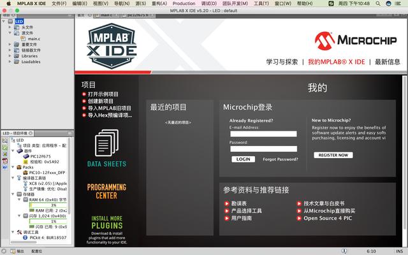Collapse the 存储器 memory node
This screenshot has width=408, height=255.
click(13, 194)
